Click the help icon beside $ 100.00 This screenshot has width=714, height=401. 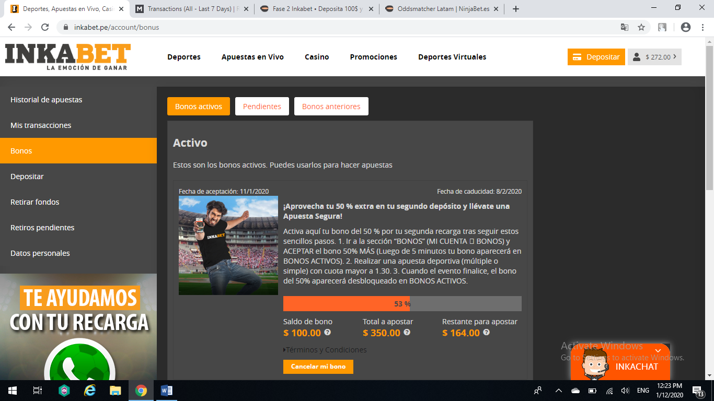328,332
